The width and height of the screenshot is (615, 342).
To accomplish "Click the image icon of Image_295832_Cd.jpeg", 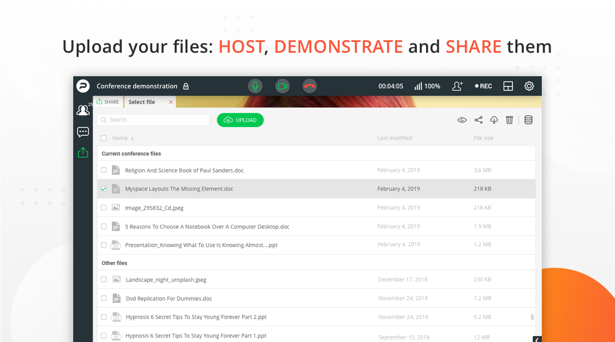I will (116, 207).
